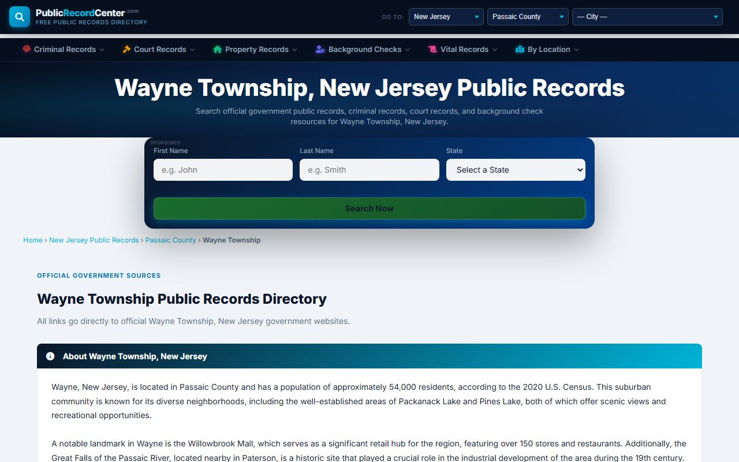Expand By Location menu chevron
Image resolution: width=739 pixels, height=462 pixels.
[576, 50]
